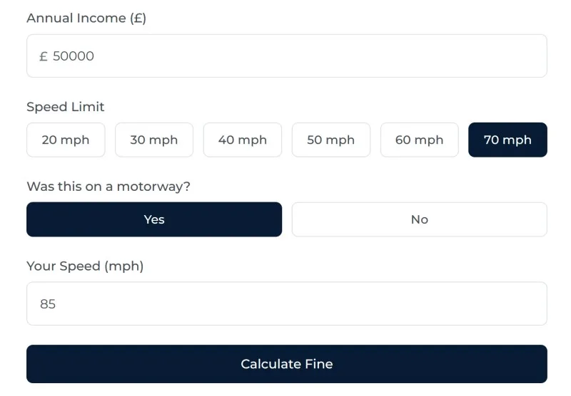This screenshot has width=571, height=396.
Task: Click the £ symbol inside income field
Action: click(x=44, y=56)
